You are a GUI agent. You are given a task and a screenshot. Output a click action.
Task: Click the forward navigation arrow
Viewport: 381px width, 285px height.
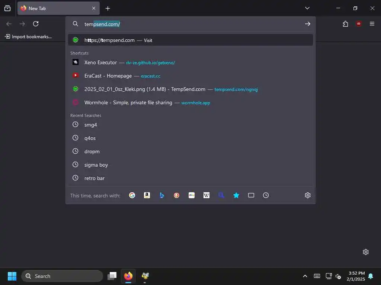click(22, 24)
